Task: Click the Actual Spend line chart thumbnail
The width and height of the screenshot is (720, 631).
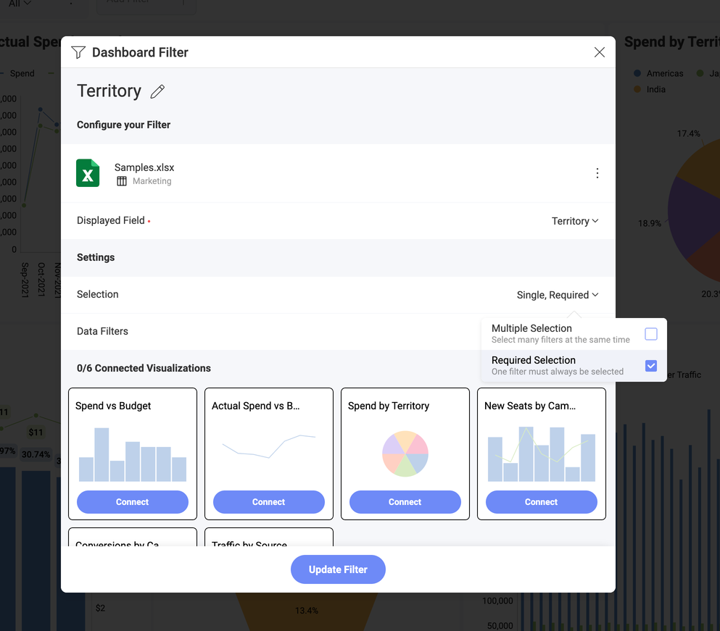Action: (x=268, y=446)
